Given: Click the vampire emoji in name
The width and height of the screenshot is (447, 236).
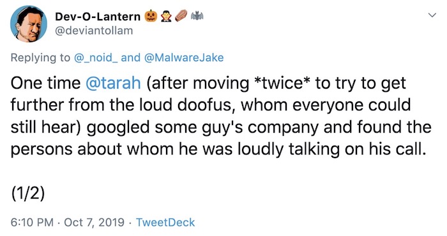Looking at the screenshot, I should coord(166,16).
